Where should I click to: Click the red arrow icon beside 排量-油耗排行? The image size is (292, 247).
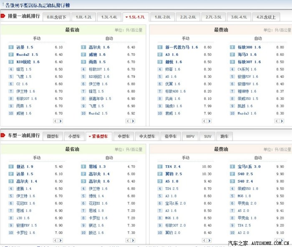point(3,16)
